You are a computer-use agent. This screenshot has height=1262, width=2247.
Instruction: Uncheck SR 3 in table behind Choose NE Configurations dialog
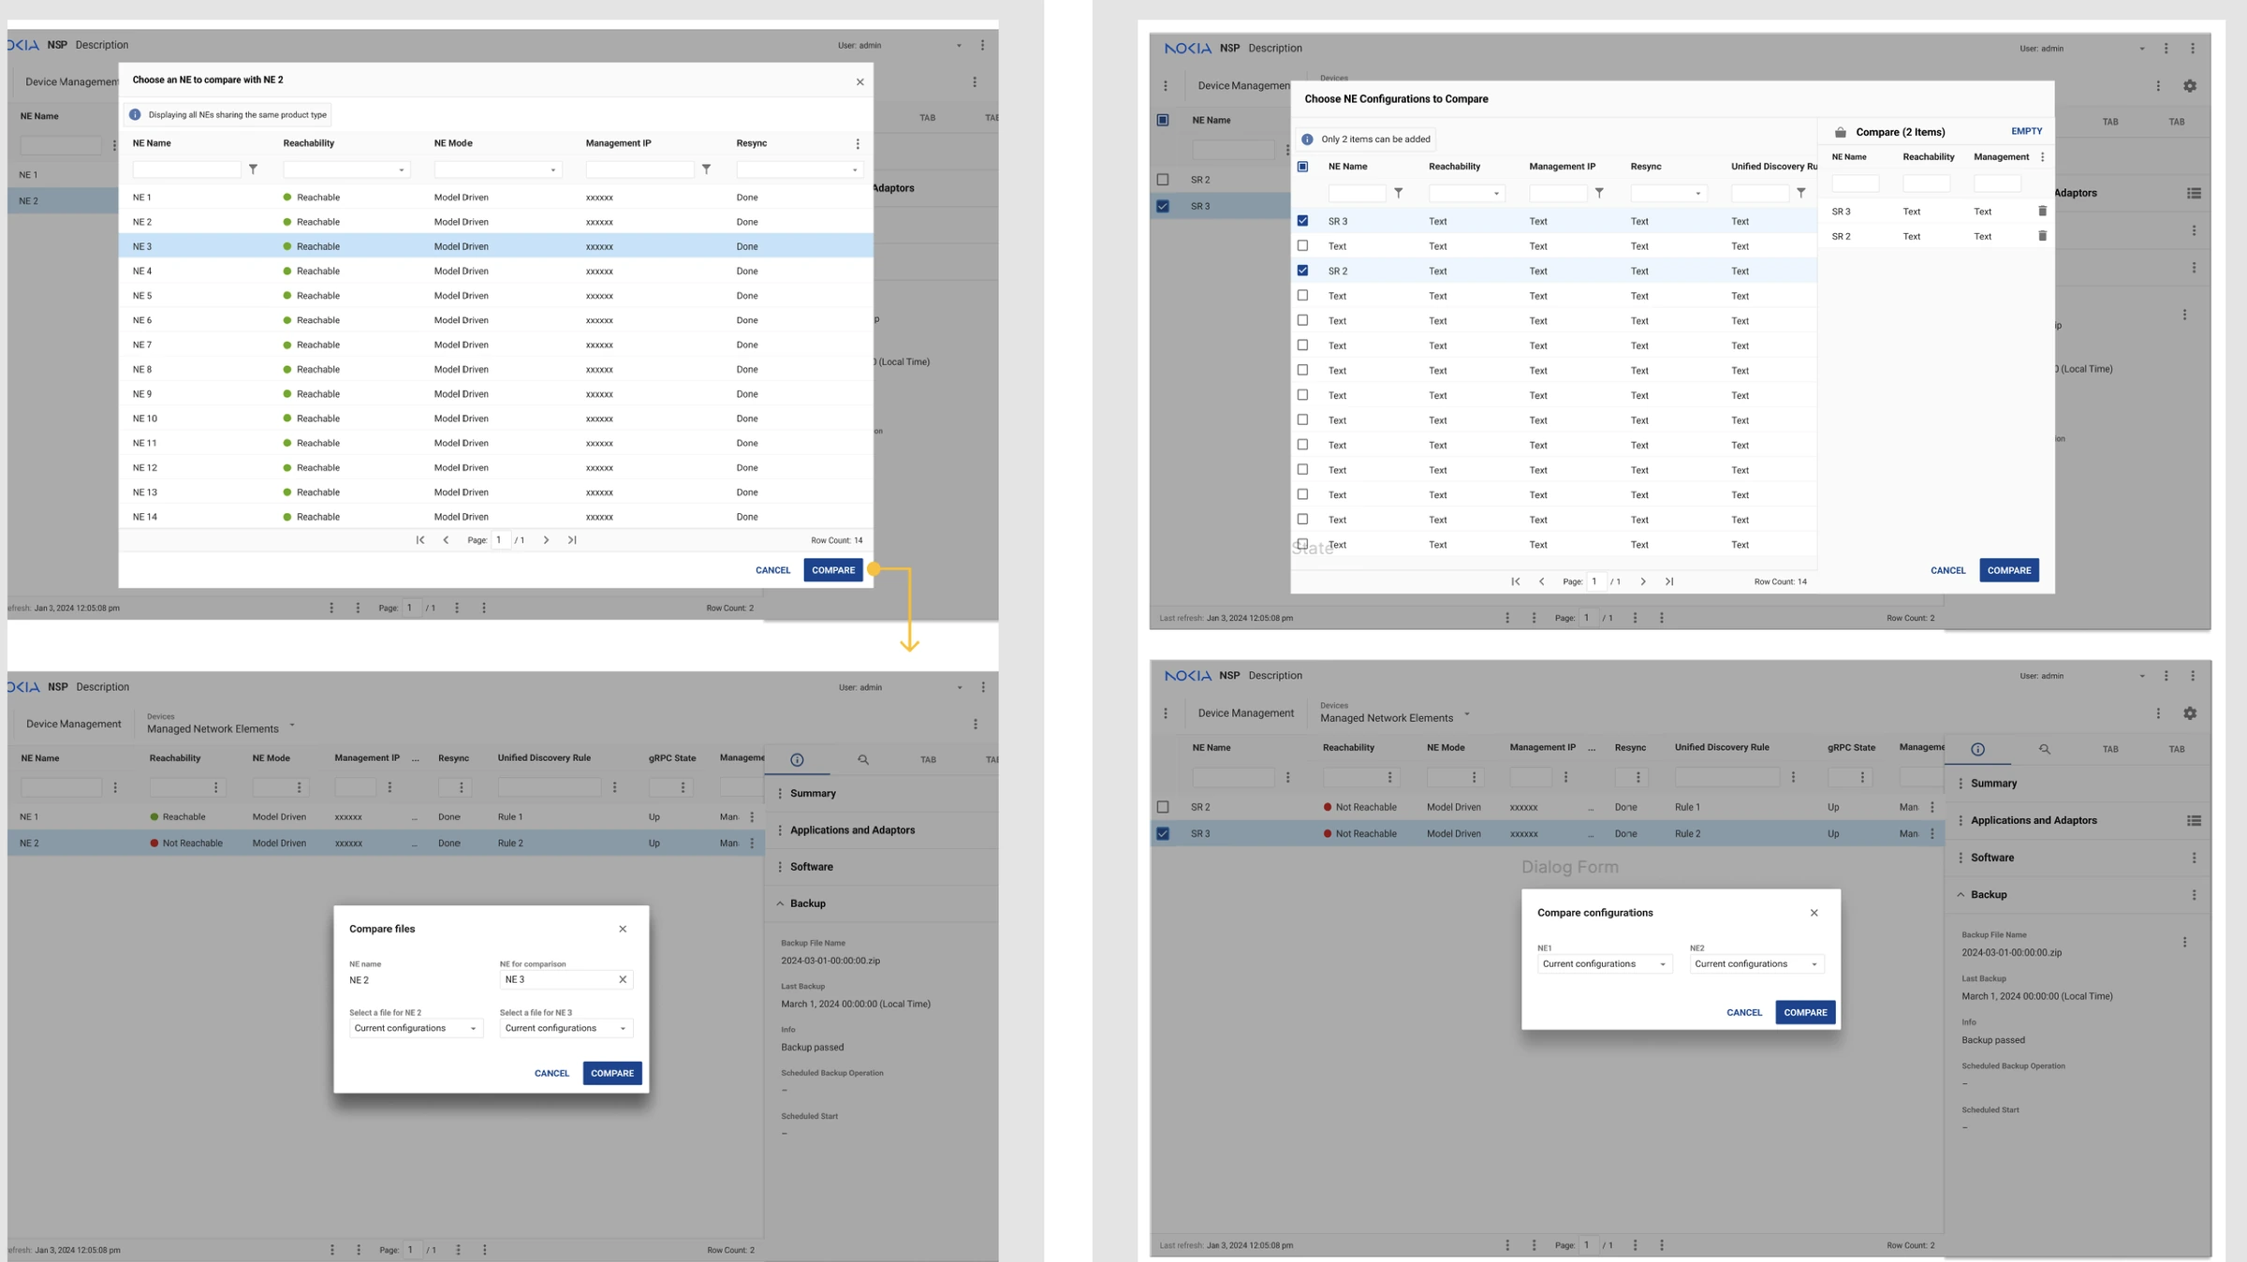pyautogui.click(x=1163, y=206)
